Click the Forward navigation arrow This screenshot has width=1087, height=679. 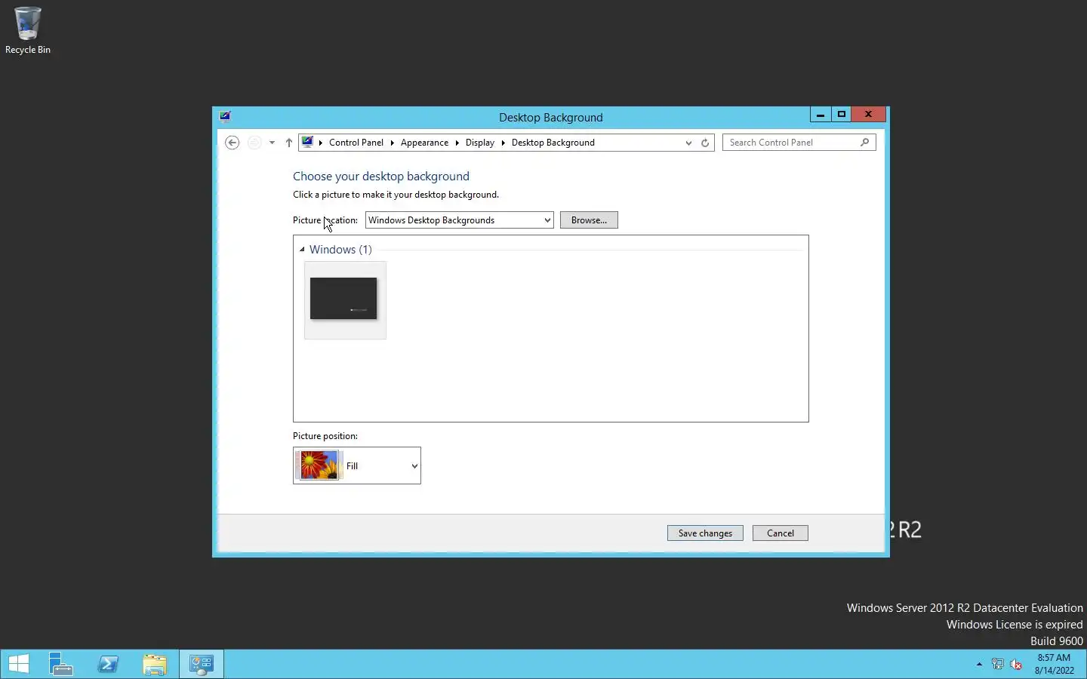[x=254, y=143]
